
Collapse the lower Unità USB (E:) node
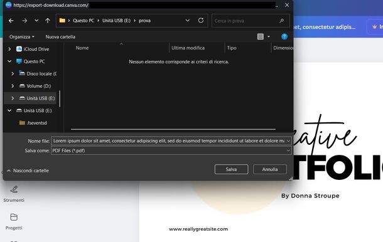[9, 110]
